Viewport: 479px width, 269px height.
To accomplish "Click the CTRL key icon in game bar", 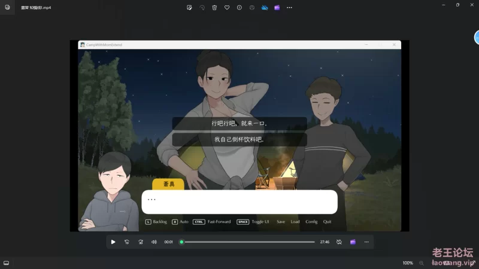I will point(199,222).
